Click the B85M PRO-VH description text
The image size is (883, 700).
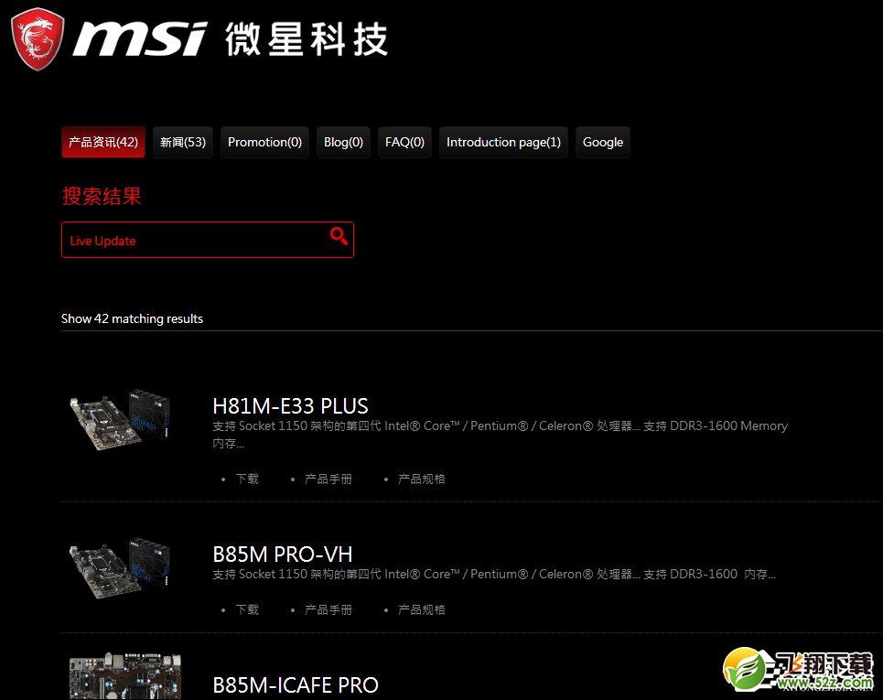click(x=494, y=575)
